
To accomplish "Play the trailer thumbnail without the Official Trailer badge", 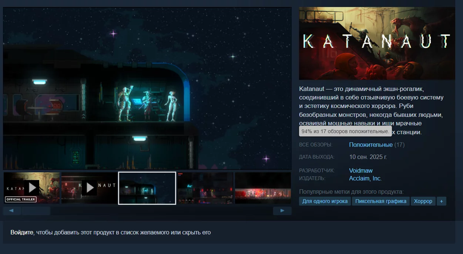I will [89, 188].
